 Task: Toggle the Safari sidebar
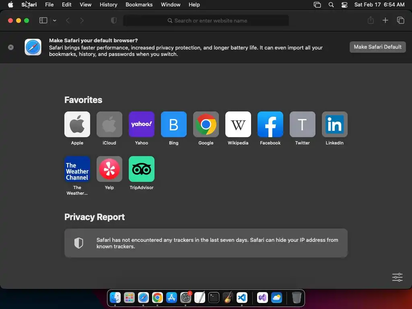click(x=43, y=21)
